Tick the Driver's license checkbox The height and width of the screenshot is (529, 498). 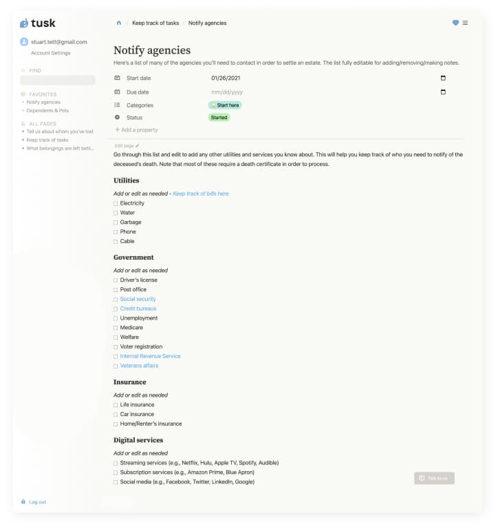point(116,280)
